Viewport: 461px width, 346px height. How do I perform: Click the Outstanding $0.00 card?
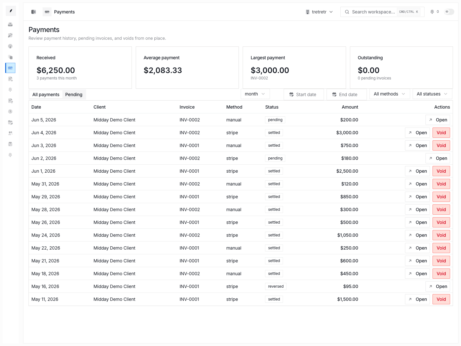tap(401, 68)
